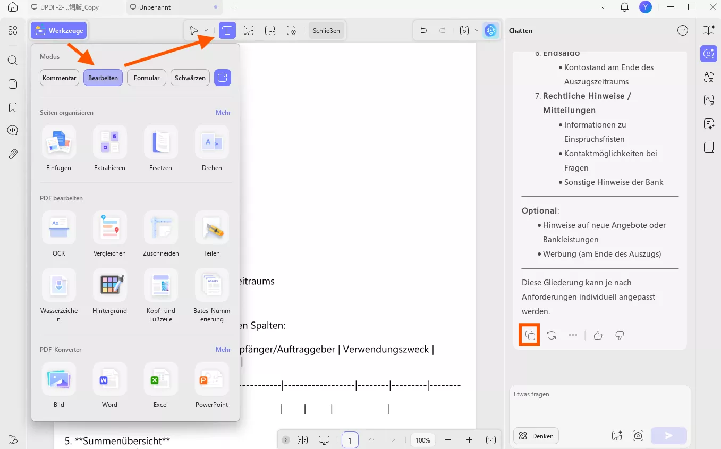The width and height of the screenshot is (721, 449).
Task: Click the redo arrow in the toolbar
Action: 443,30
